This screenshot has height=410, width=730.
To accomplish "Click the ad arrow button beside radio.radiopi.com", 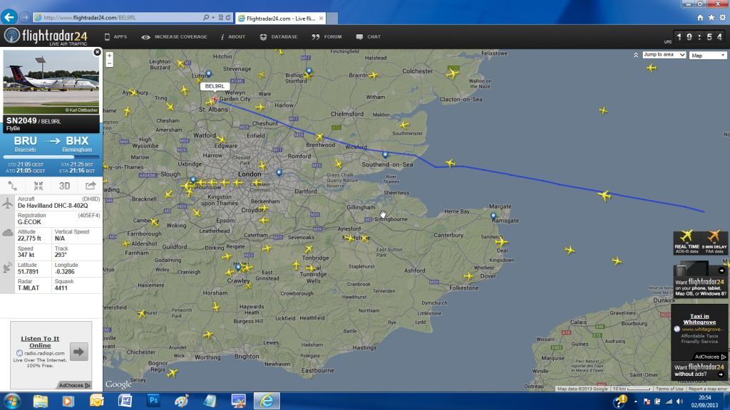I will pyautogui.click(x=78, y=352).
